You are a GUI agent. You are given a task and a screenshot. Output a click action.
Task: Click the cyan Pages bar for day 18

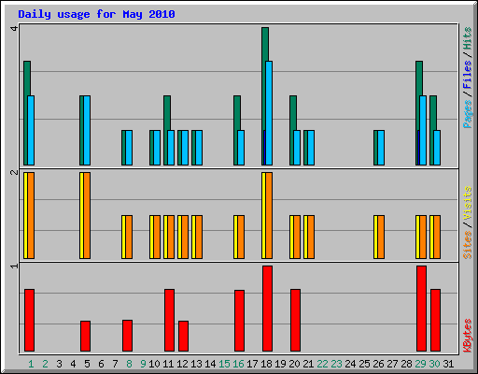point(269,113)
